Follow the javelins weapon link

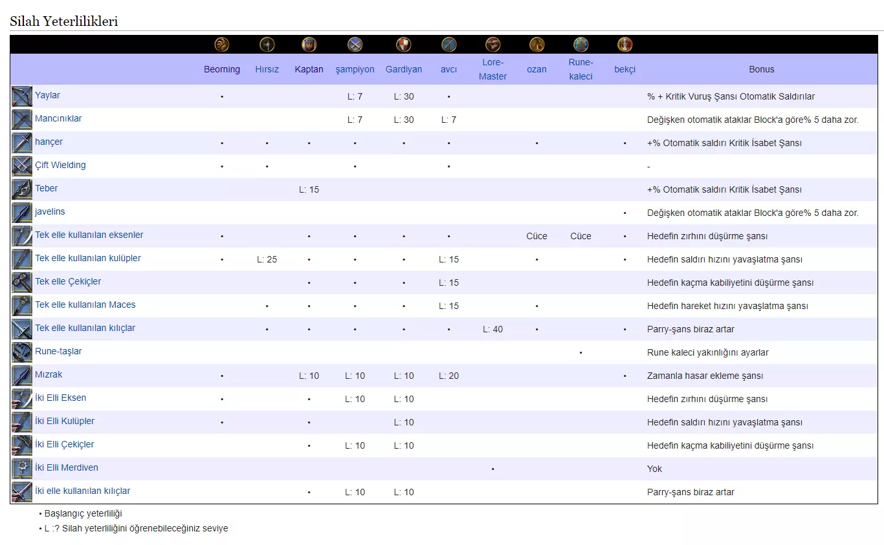[x=50, y=212]
